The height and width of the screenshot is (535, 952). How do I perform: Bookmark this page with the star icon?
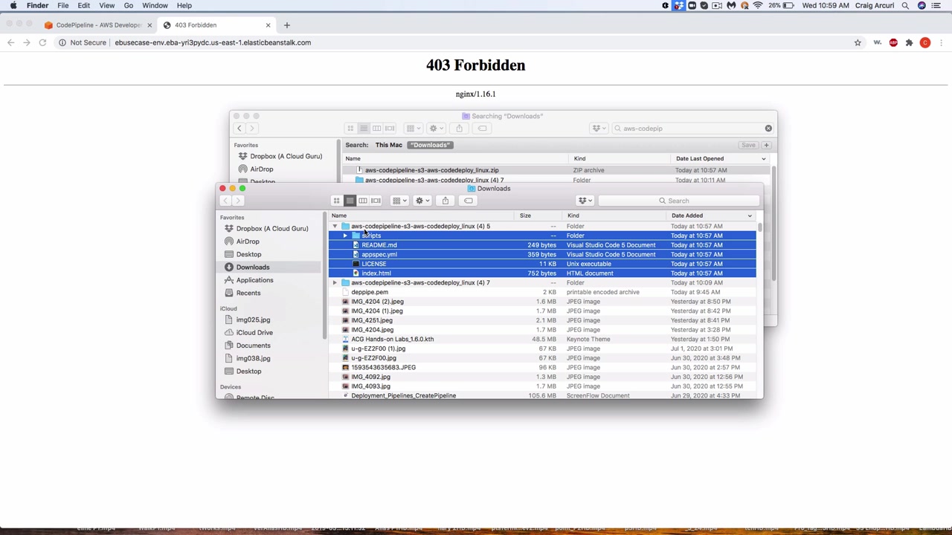click(858, 42)
